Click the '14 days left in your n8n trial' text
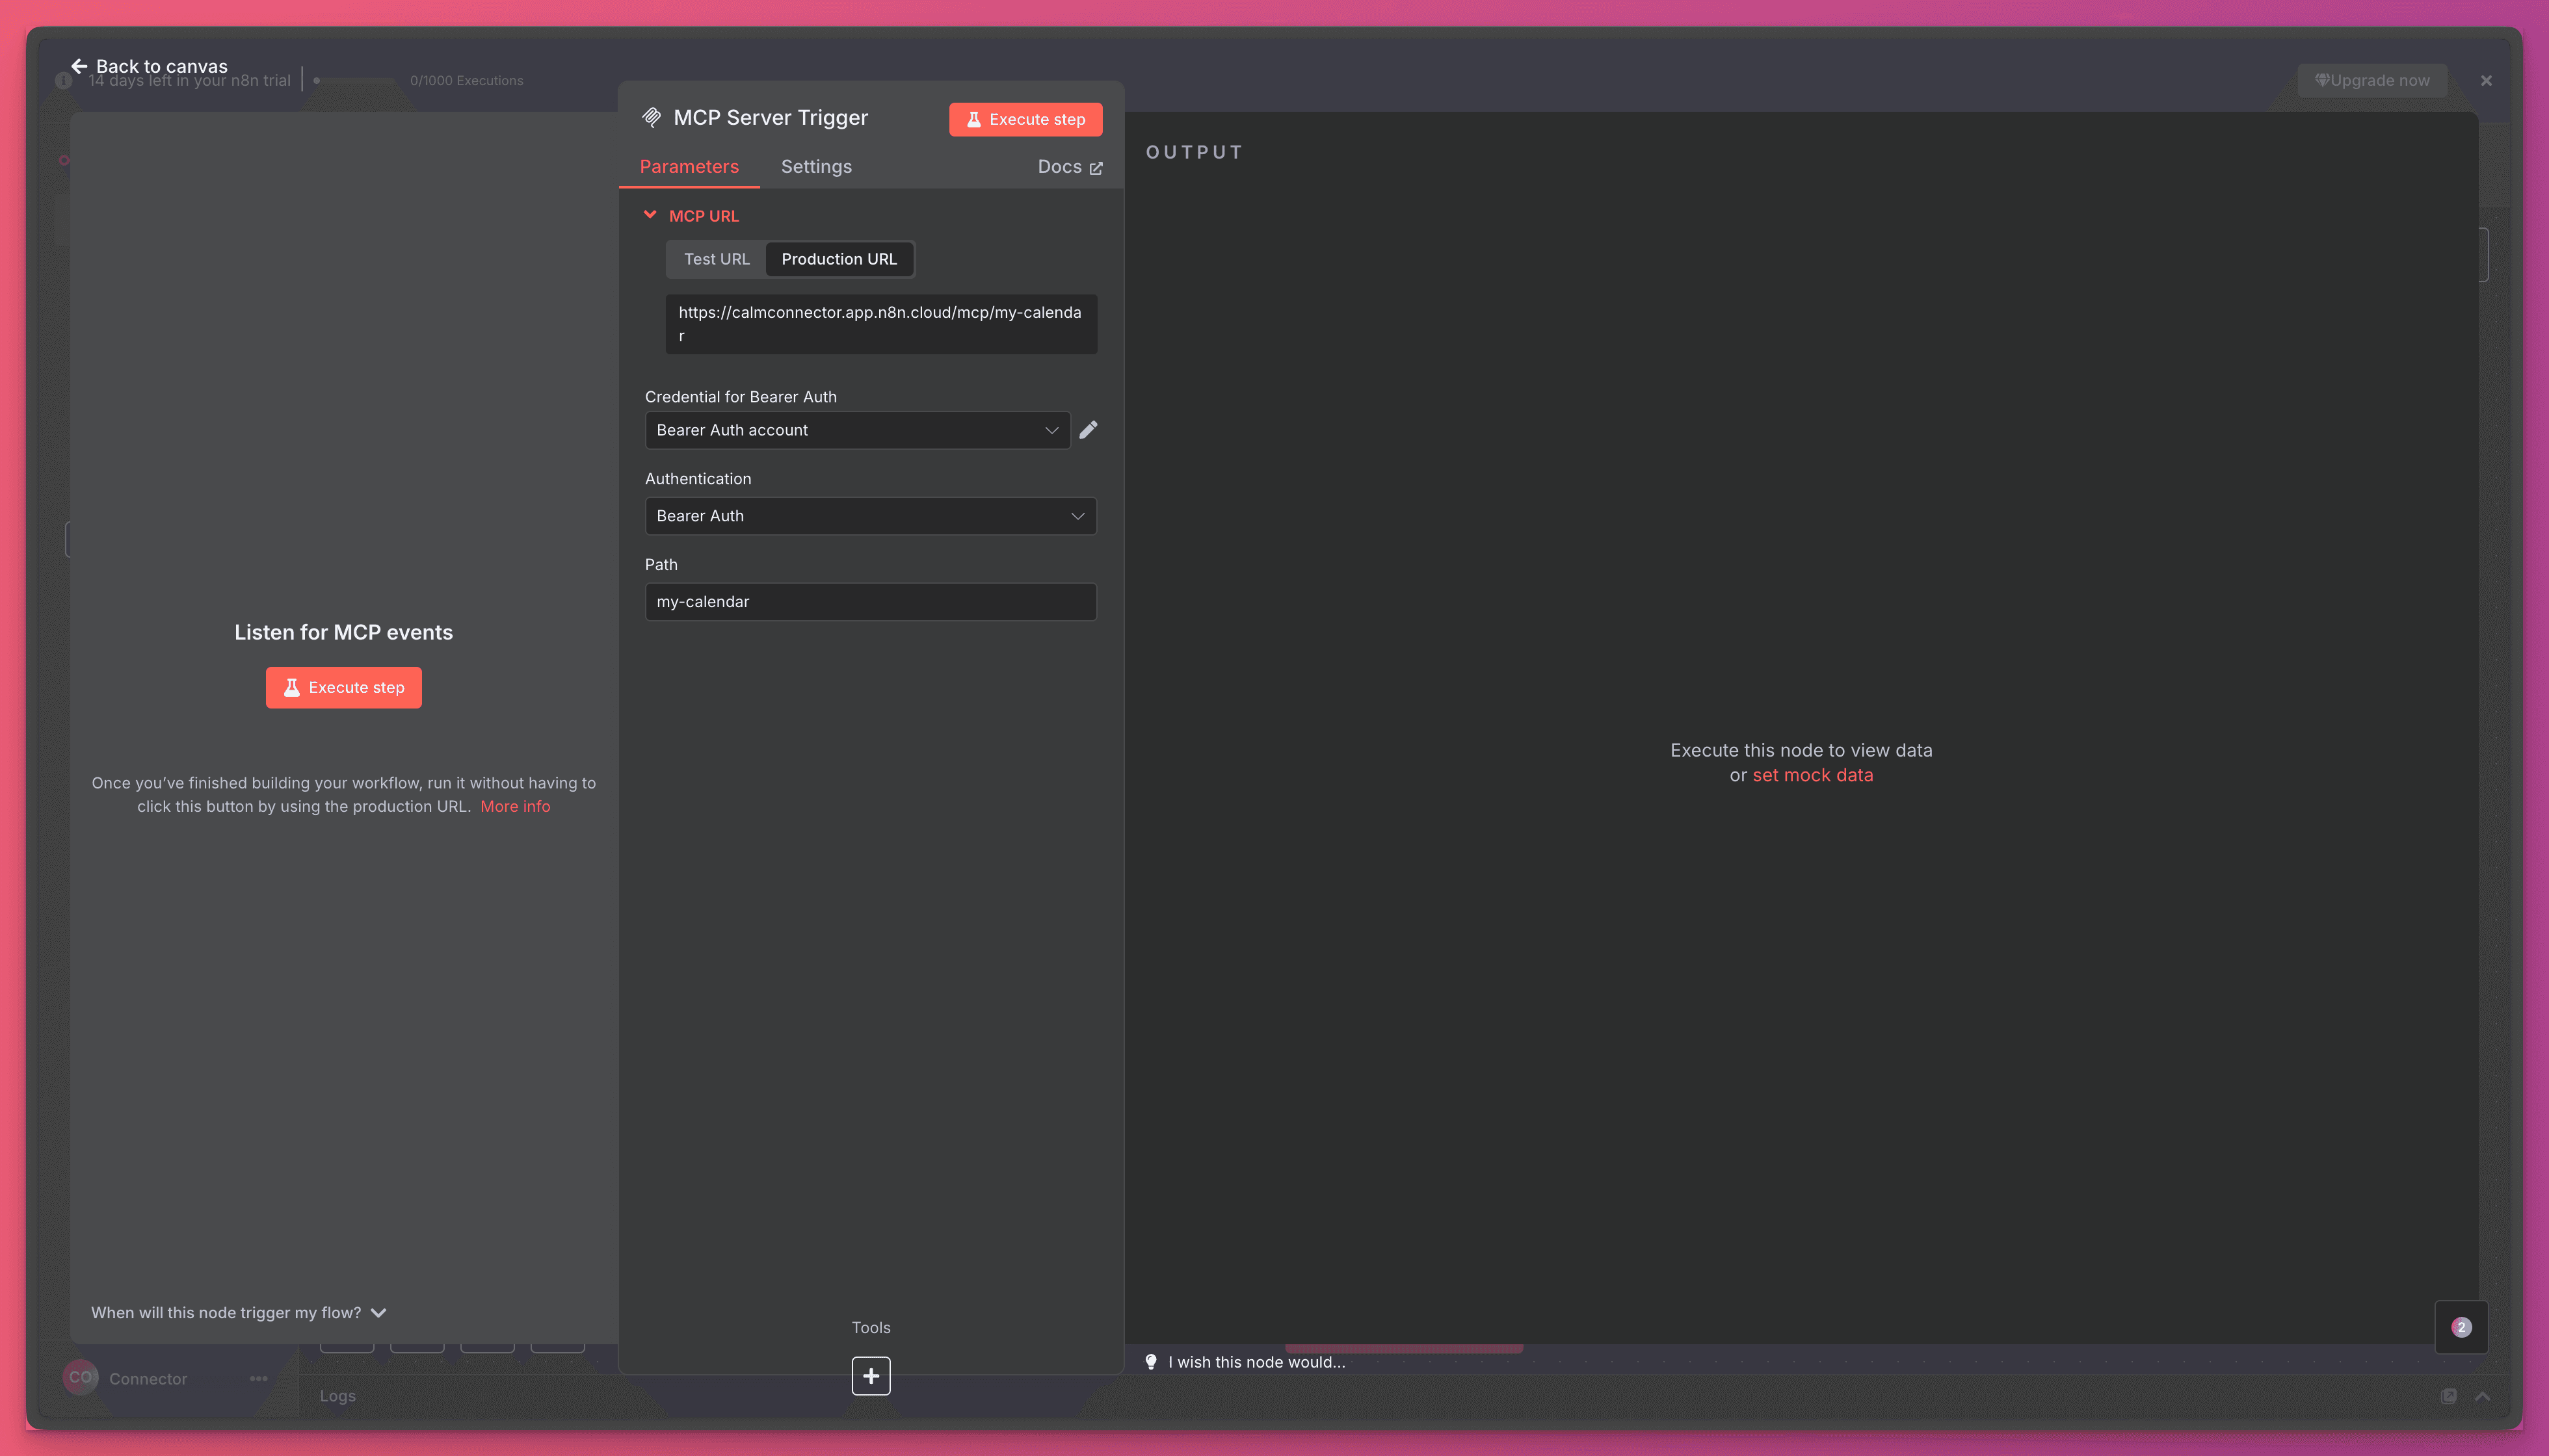Image resolution: width=2549 pixels, height=1456 pixels. click(190, 81)
